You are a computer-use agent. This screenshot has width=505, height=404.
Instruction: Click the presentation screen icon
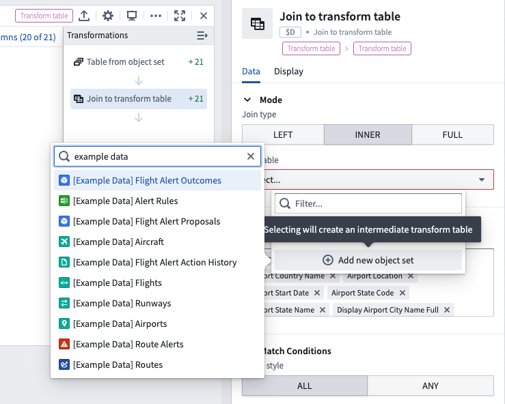coord(132,16)
